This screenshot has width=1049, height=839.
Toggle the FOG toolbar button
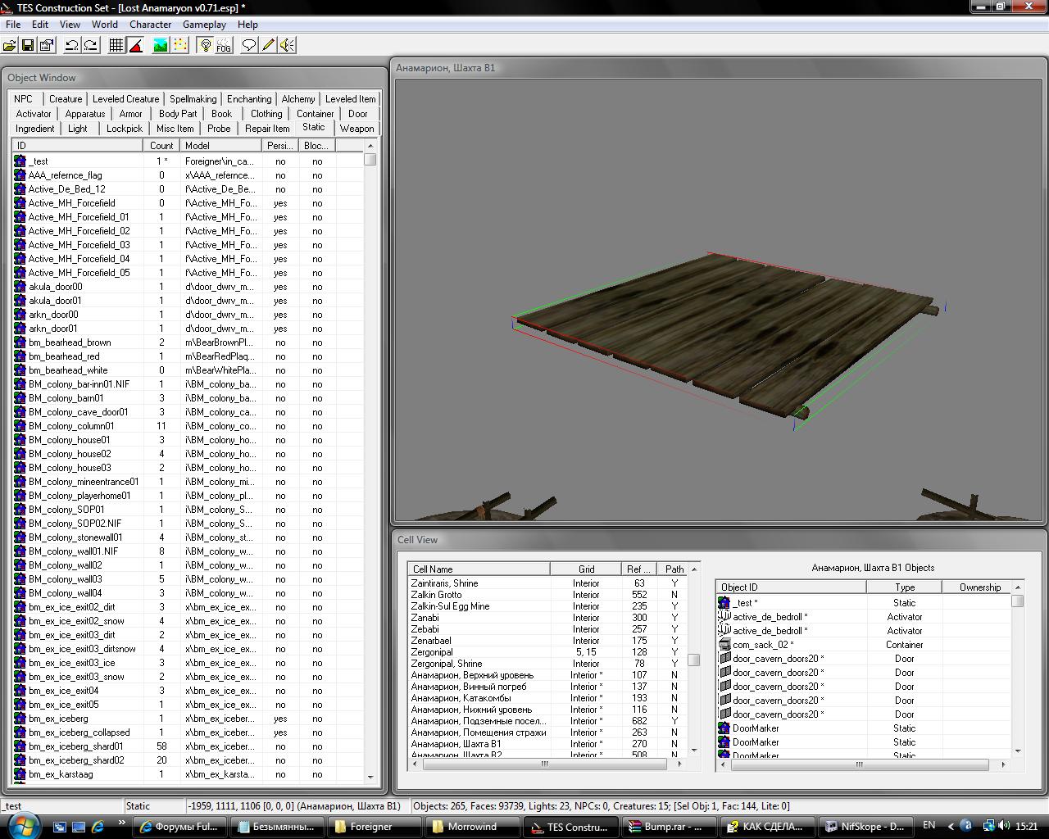point(224,46)
